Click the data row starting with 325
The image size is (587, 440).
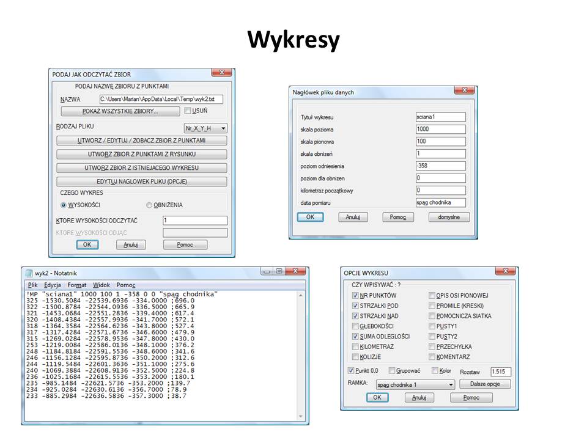click(111, 301)
